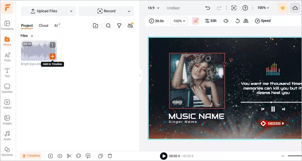Delete selected item with trash icon
302x161 pixels.
(110, 156)
